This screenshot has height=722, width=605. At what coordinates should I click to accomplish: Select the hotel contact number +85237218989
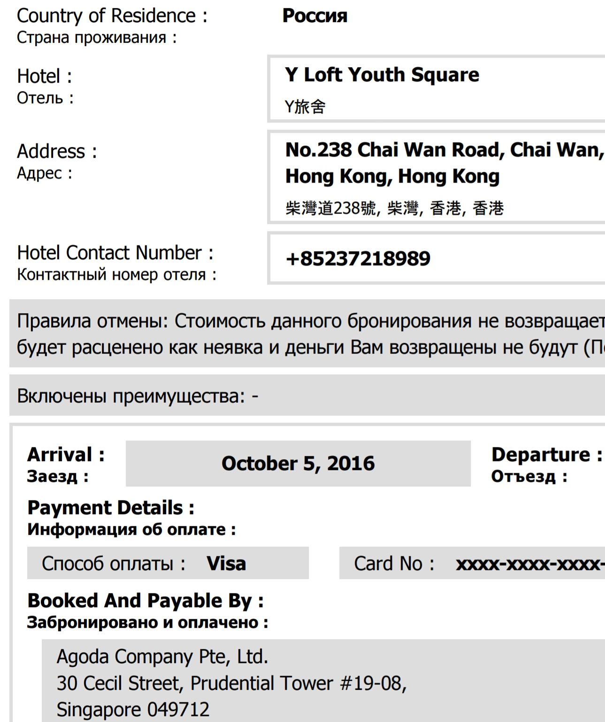tap(358, 259)
